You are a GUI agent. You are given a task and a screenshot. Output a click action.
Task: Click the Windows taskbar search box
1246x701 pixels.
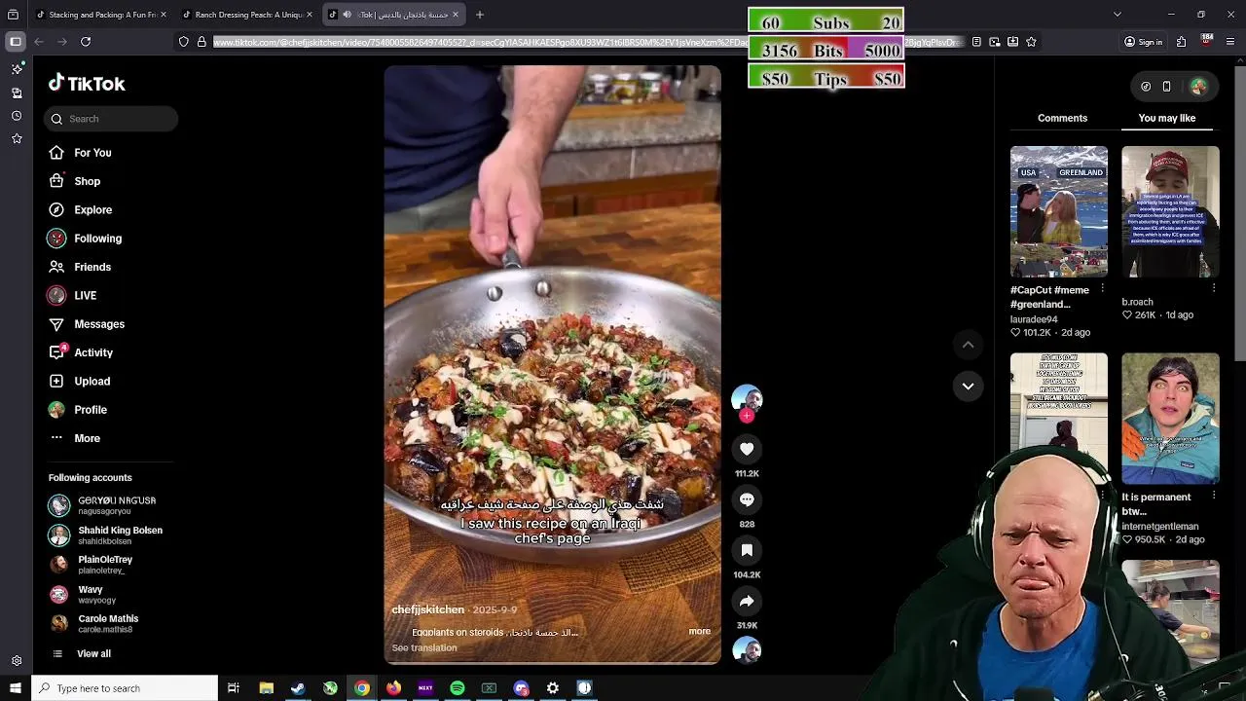125,688
